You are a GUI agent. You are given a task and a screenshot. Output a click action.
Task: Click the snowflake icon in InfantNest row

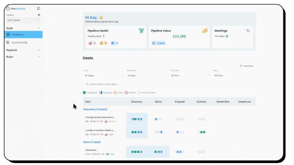pos(108,154)
